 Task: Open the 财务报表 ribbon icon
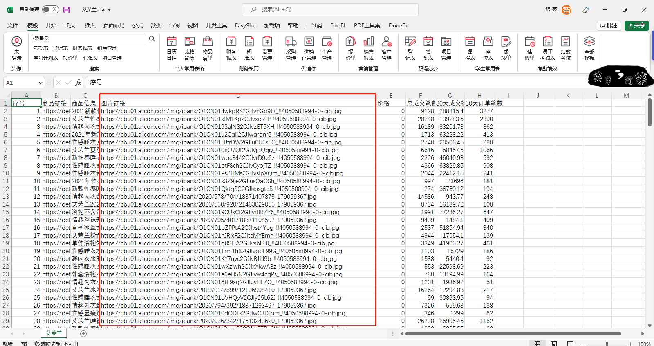[x=231, y=48]
